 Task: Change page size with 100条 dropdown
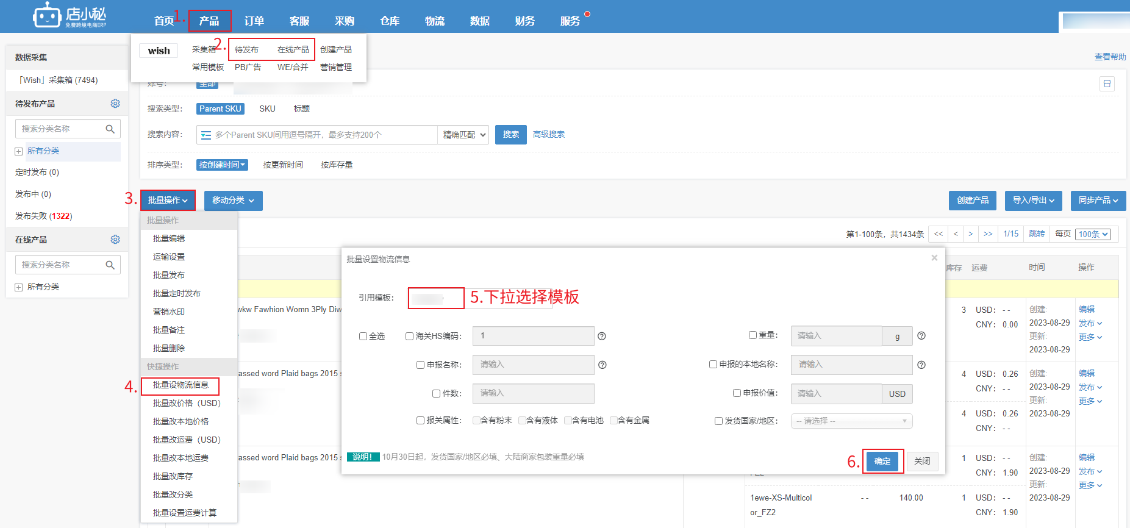click(1093, 234)
